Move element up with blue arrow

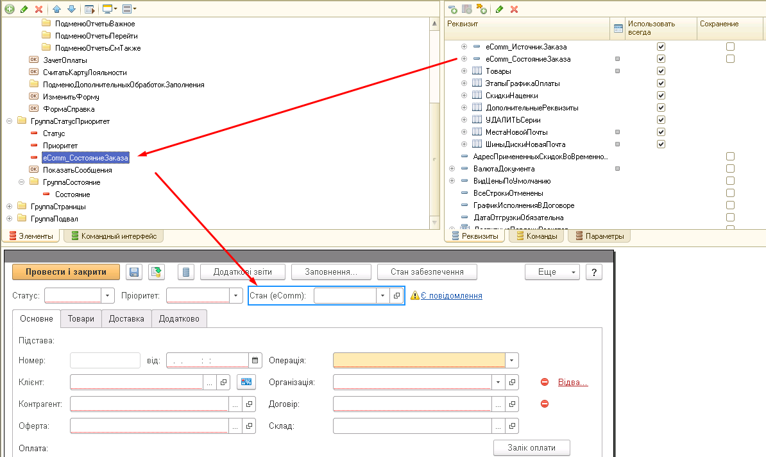tap(57, 9)
